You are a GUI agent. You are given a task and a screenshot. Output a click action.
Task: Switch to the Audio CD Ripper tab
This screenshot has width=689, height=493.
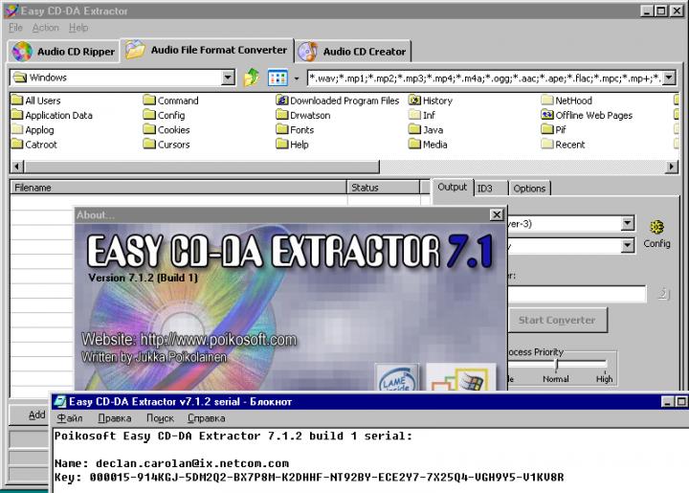[64, 52]
